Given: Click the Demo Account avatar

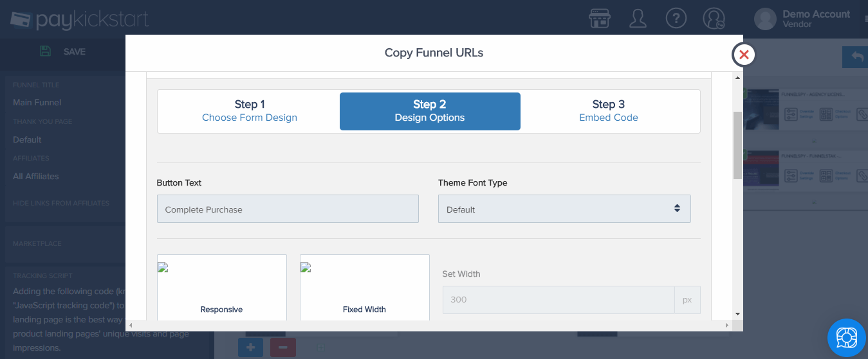Looking at the screenshot, I should 765,19.
